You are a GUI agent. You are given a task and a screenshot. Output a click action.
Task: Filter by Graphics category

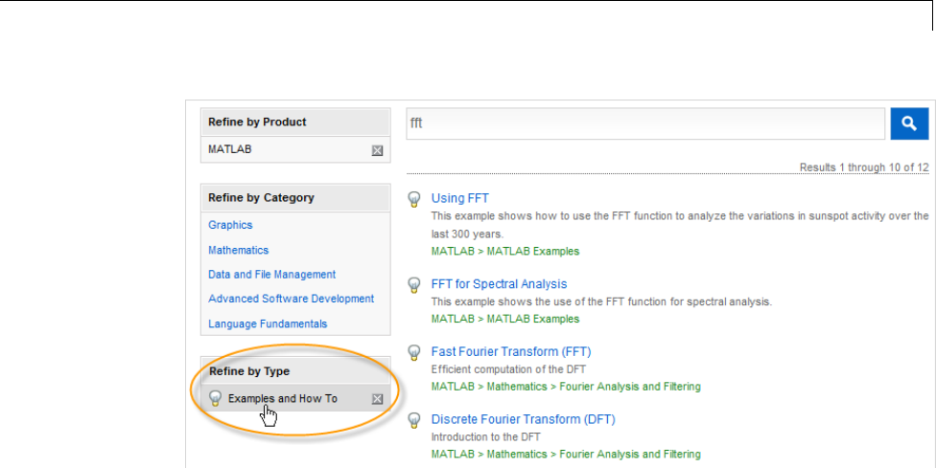click(230, 225)
